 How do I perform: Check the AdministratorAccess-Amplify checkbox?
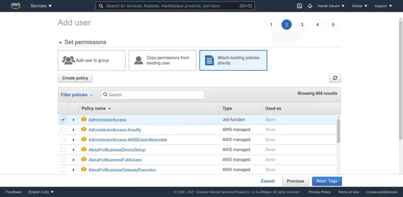coord(63,129)
